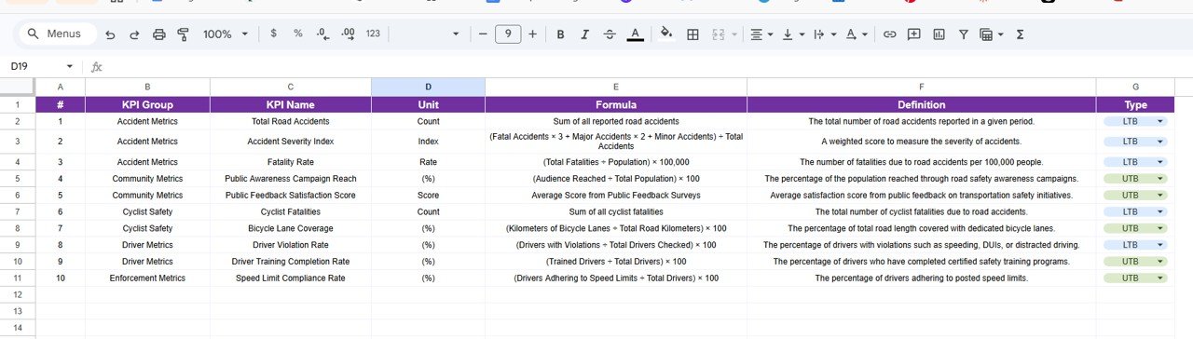
Task: Print the spreadsheet with the printer icon
Action: pyautogui.click(x=158, y=34)
